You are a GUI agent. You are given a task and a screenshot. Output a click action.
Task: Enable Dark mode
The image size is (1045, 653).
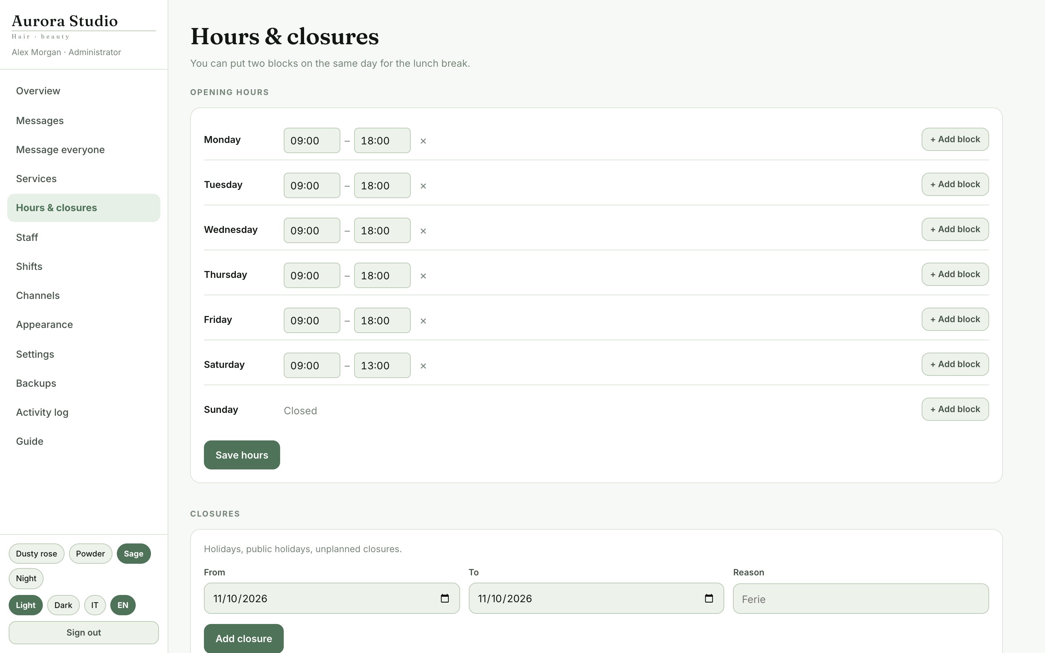point(63,605)
